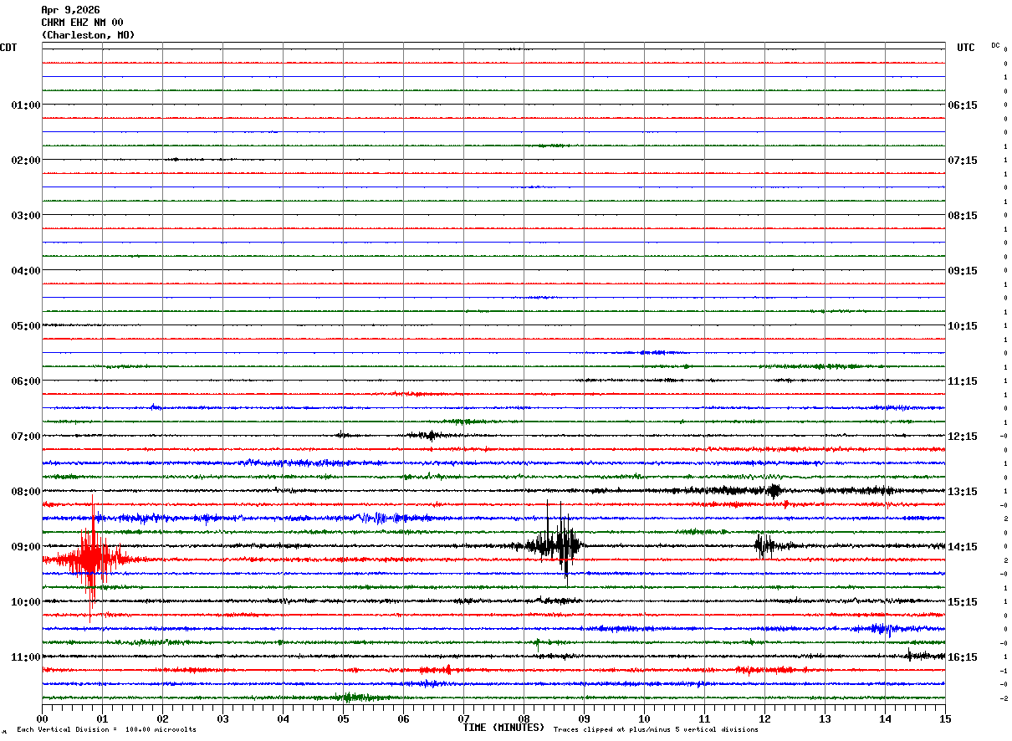The width and height of the screenshot is (1012, 741).
Task: Click the "TIME (MINUTES)" axis title
Action: click(503, 728)
